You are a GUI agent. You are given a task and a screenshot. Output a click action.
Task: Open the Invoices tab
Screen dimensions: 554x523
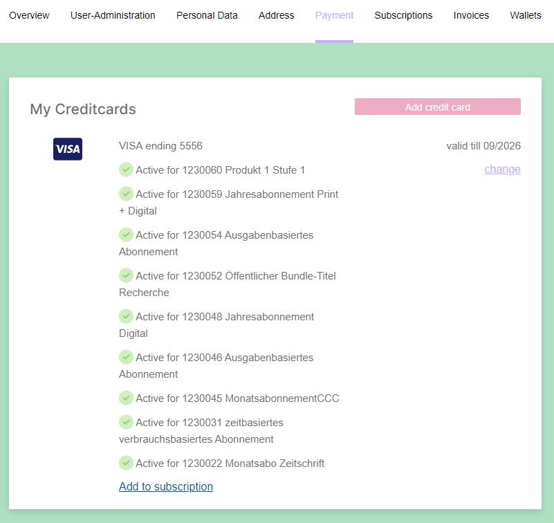pos(471,15)
